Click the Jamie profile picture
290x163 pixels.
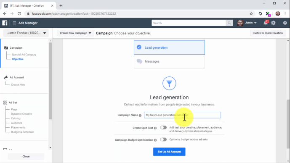point(240,23)
